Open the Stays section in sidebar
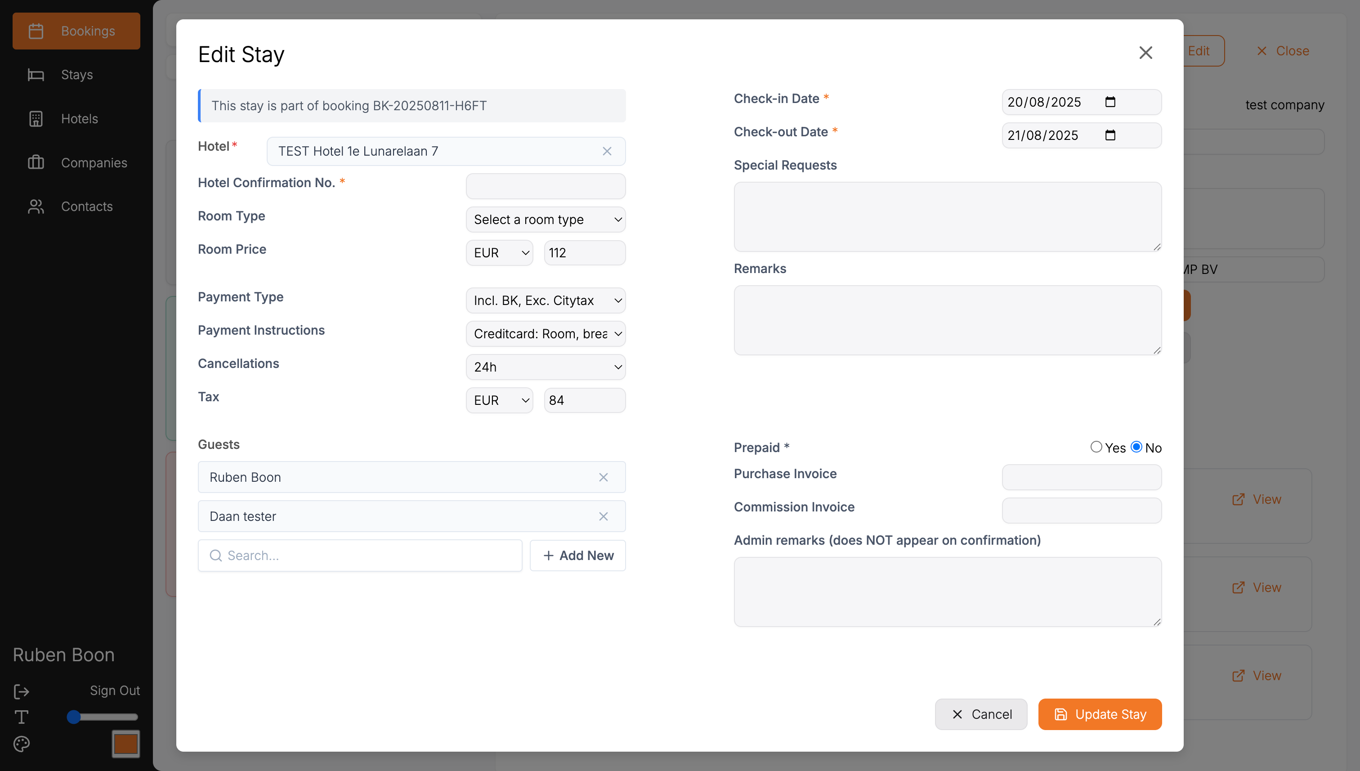Image resolution: width=1360 pixels, height=771 pixels. (x=76, y=75)
